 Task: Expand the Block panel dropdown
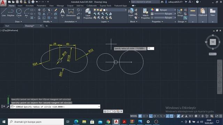point(134,22)
